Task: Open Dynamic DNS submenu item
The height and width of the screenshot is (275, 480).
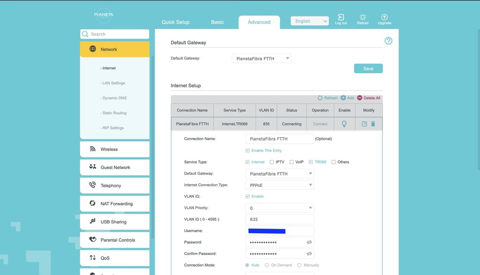Action: (113, 98)
